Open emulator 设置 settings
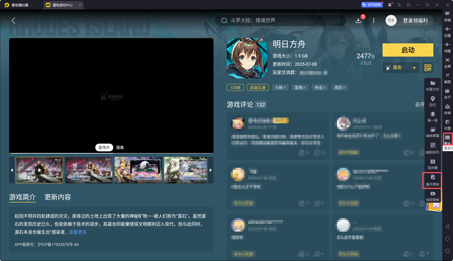Screen dimensions: 453x261 (447, 125)
